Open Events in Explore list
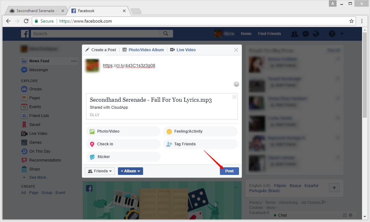 [x=31, y=107]
